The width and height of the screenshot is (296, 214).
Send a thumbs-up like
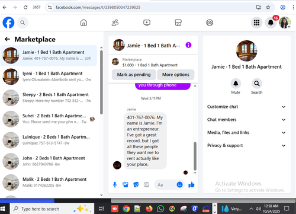(191, 185)
